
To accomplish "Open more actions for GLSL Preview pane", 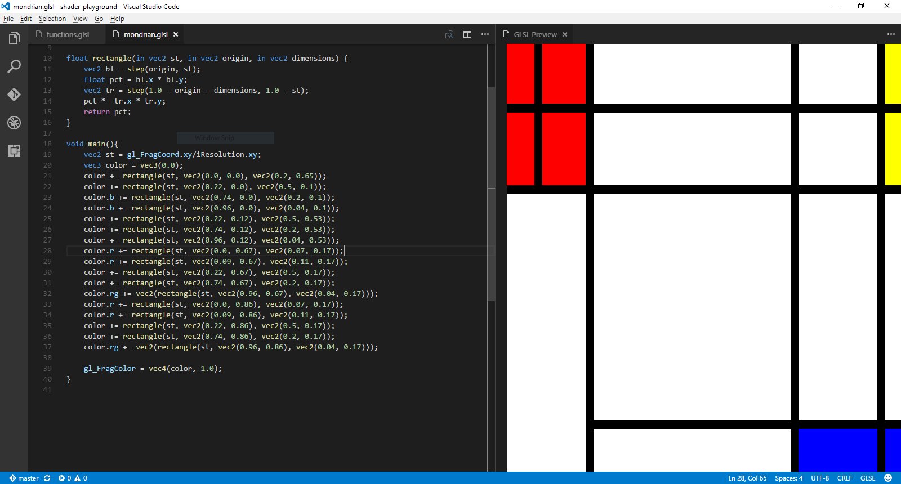I will coord(891,34).
